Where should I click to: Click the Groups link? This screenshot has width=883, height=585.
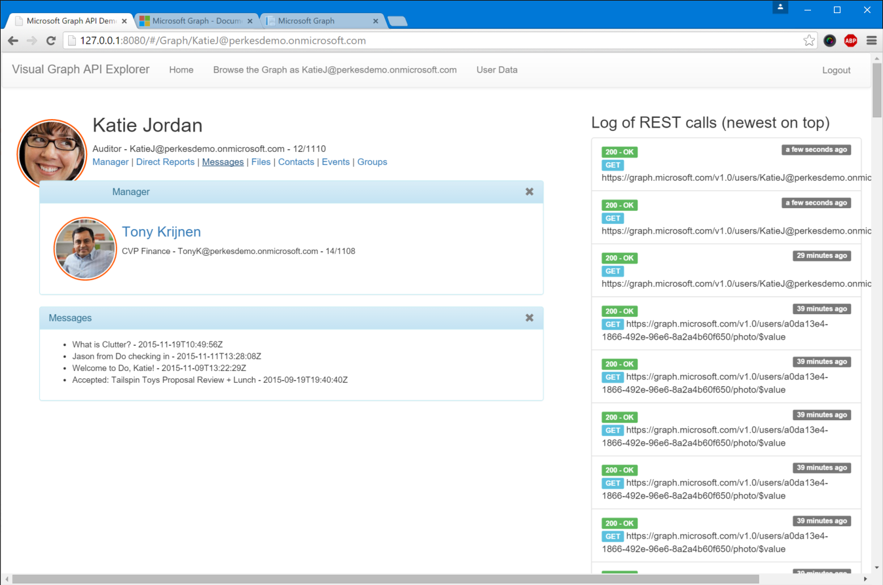click(372, 162)
